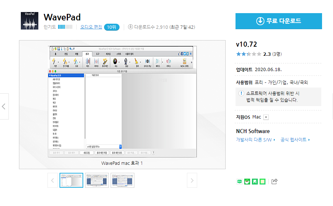Image resolution: width=333 pixels, height=206 pixels.
Task: Open the 오디오 편집 category link
Action: (91, 27)
